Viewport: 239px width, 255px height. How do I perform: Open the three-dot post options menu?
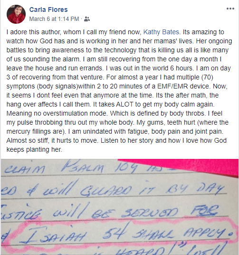click(230, 9)
